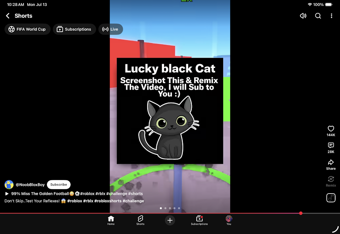Viewport: 340px width, 234px height.
Task: Open the @NoobBloxBoy channel name
Action: 30,185
